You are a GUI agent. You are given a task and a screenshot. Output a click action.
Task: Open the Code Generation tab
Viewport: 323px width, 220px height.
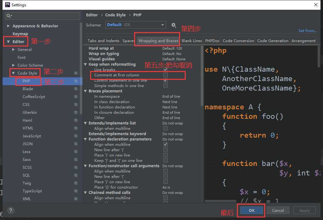click(x=273, y=41)
